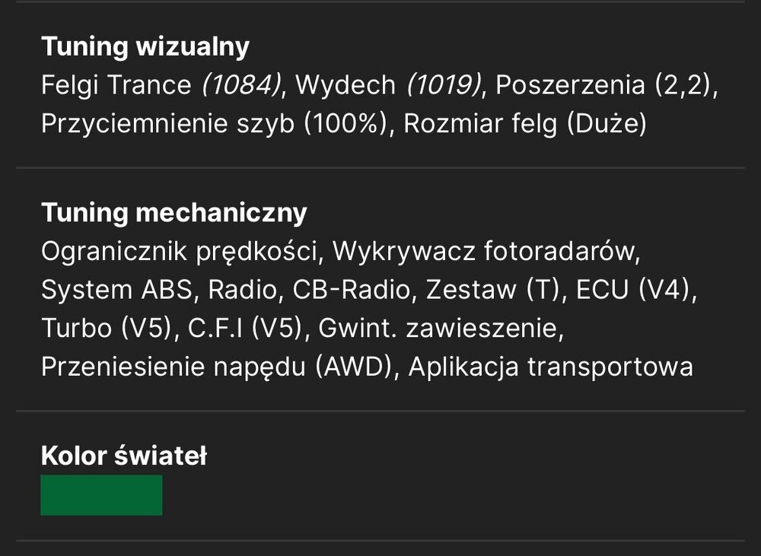Image resolution: width=761 pixels, height=556 pixels.
Task: Click the Kolor świateł heading
Action: [x=124, y=456]
